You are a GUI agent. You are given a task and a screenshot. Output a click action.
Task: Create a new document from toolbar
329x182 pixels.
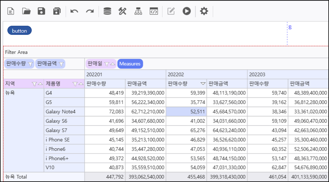11,12
